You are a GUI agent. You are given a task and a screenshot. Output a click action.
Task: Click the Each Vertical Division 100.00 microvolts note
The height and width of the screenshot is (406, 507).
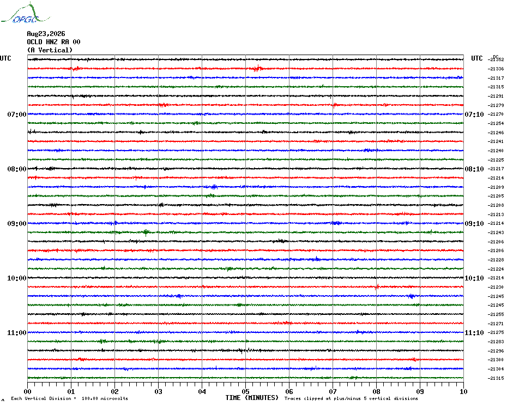(70, 398)
